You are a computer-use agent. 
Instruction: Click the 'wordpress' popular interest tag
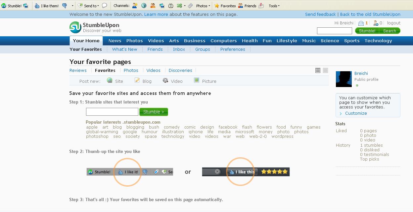pos(283,136)
